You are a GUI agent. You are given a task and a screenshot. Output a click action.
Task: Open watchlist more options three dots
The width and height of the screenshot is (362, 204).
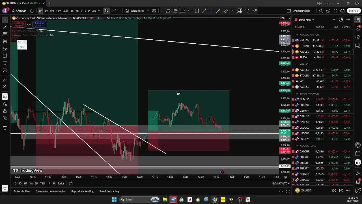[x=348, y=20]
